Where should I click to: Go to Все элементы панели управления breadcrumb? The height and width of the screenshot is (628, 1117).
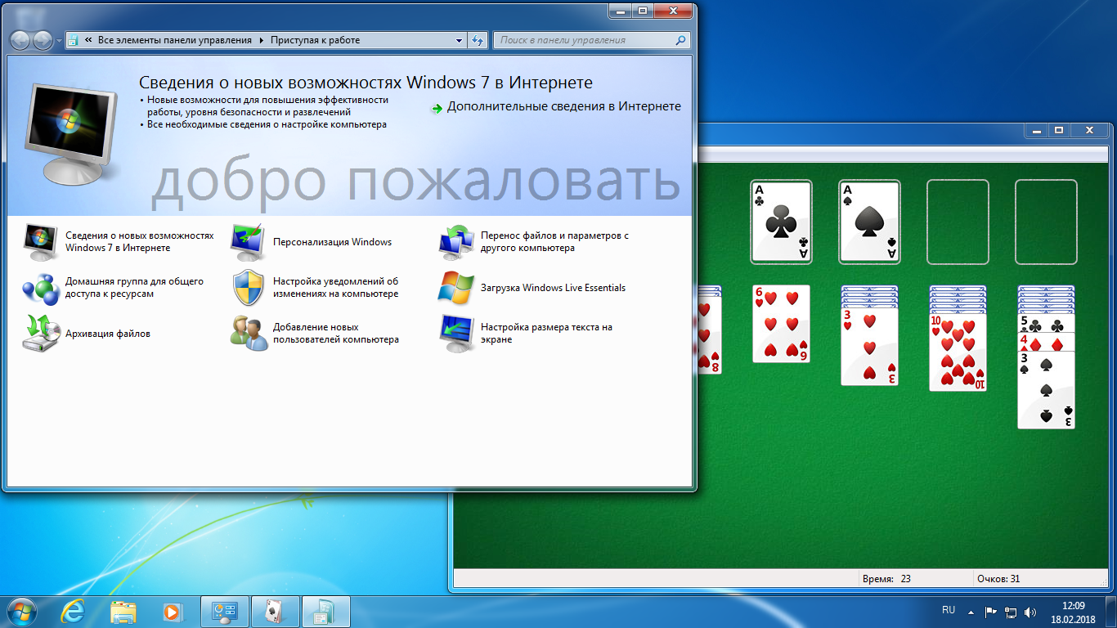[x=175, y=40]
